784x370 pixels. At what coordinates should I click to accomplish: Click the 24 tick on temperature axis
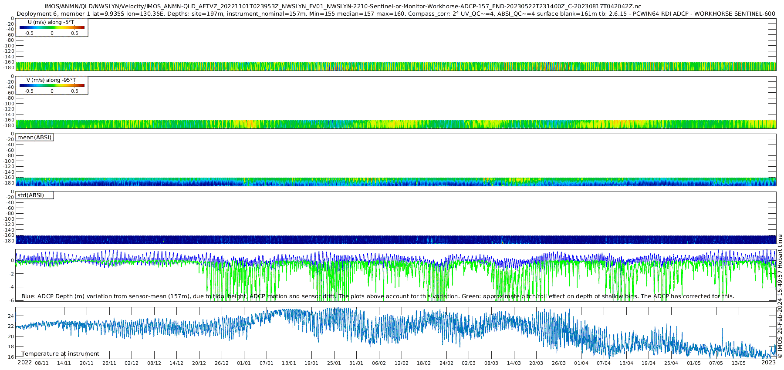click(11, 316)
